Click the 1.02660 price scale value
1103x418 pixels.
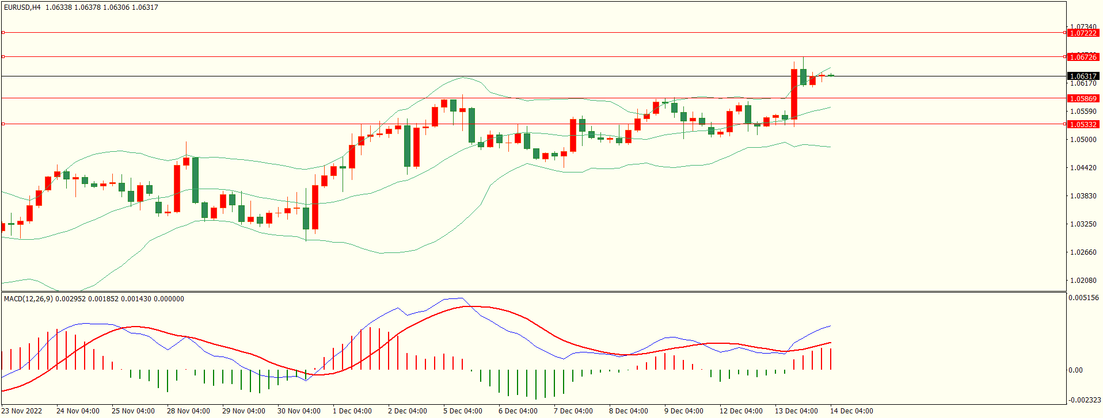(1083, 252)
